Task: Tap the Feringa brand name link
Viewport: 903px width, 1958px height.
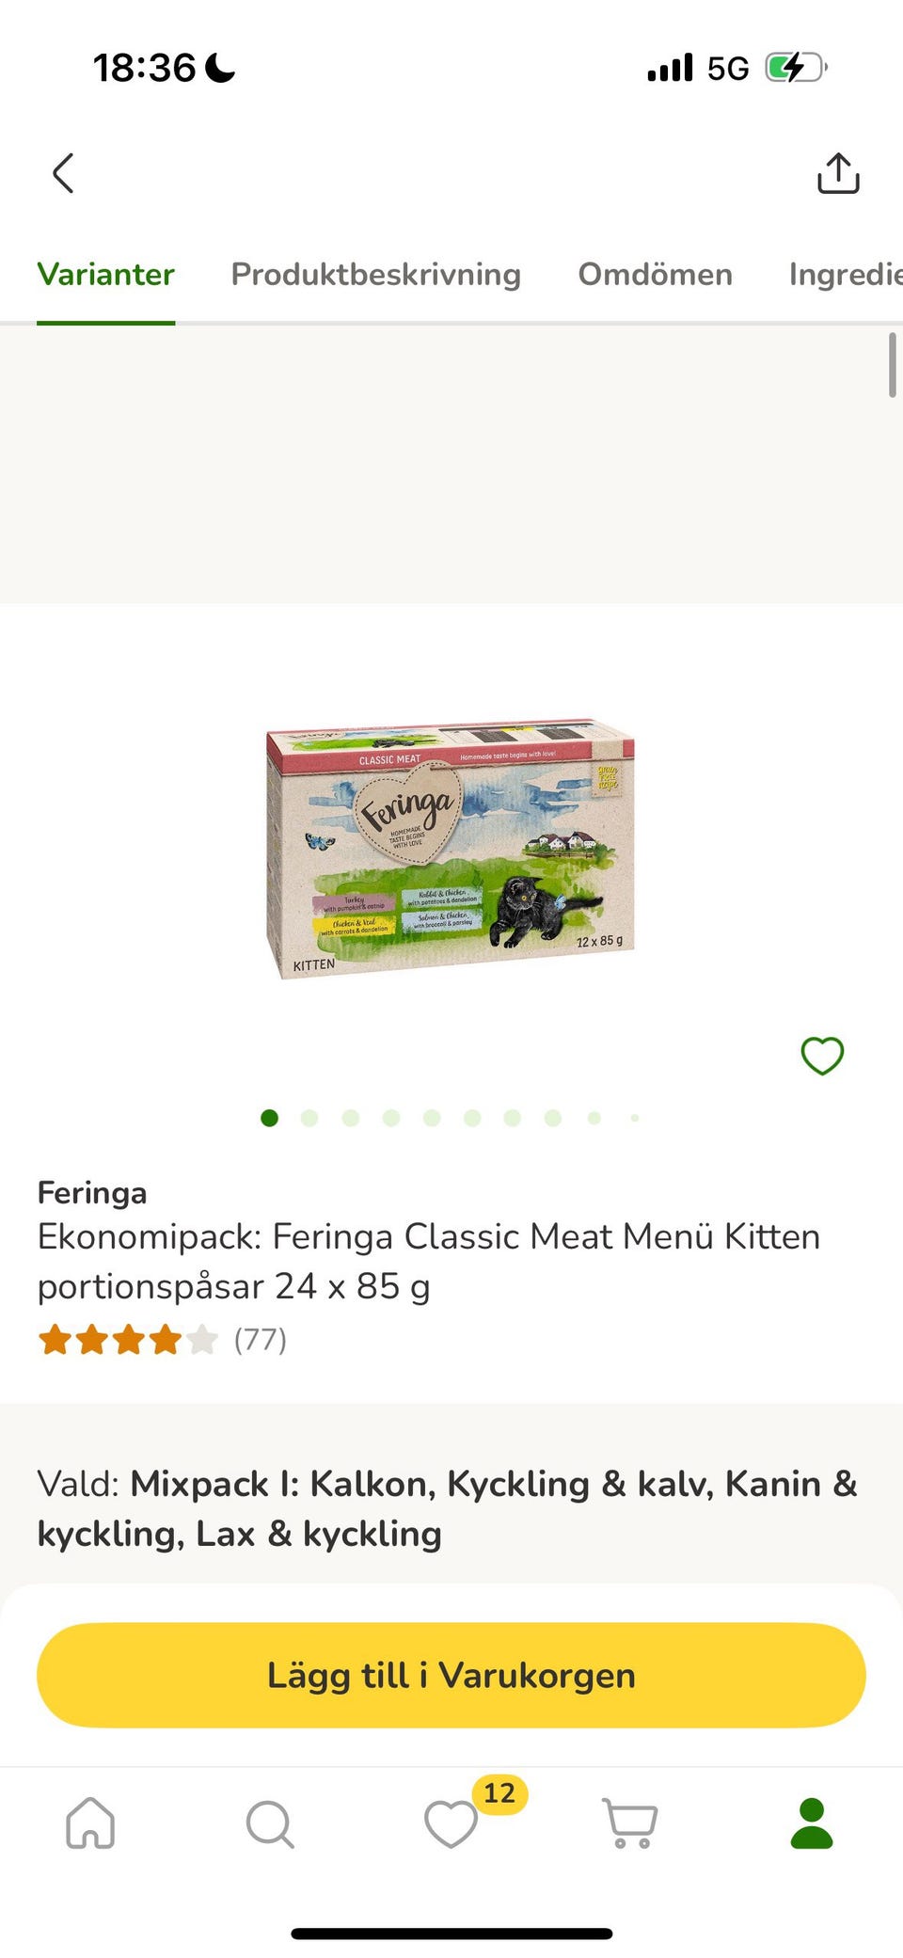Action: pos(92,1193)
